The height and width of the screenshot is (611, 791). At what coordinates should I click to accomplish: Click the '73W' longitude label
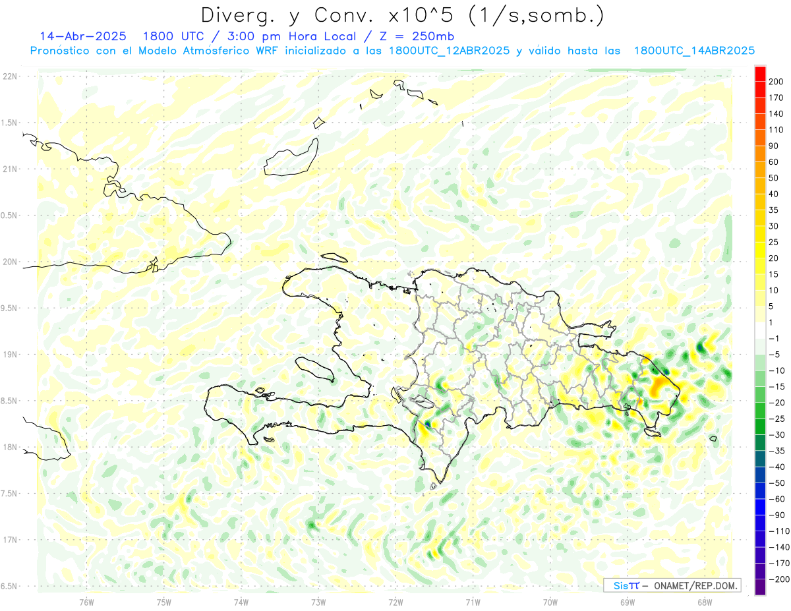click(x=318, y=602)
